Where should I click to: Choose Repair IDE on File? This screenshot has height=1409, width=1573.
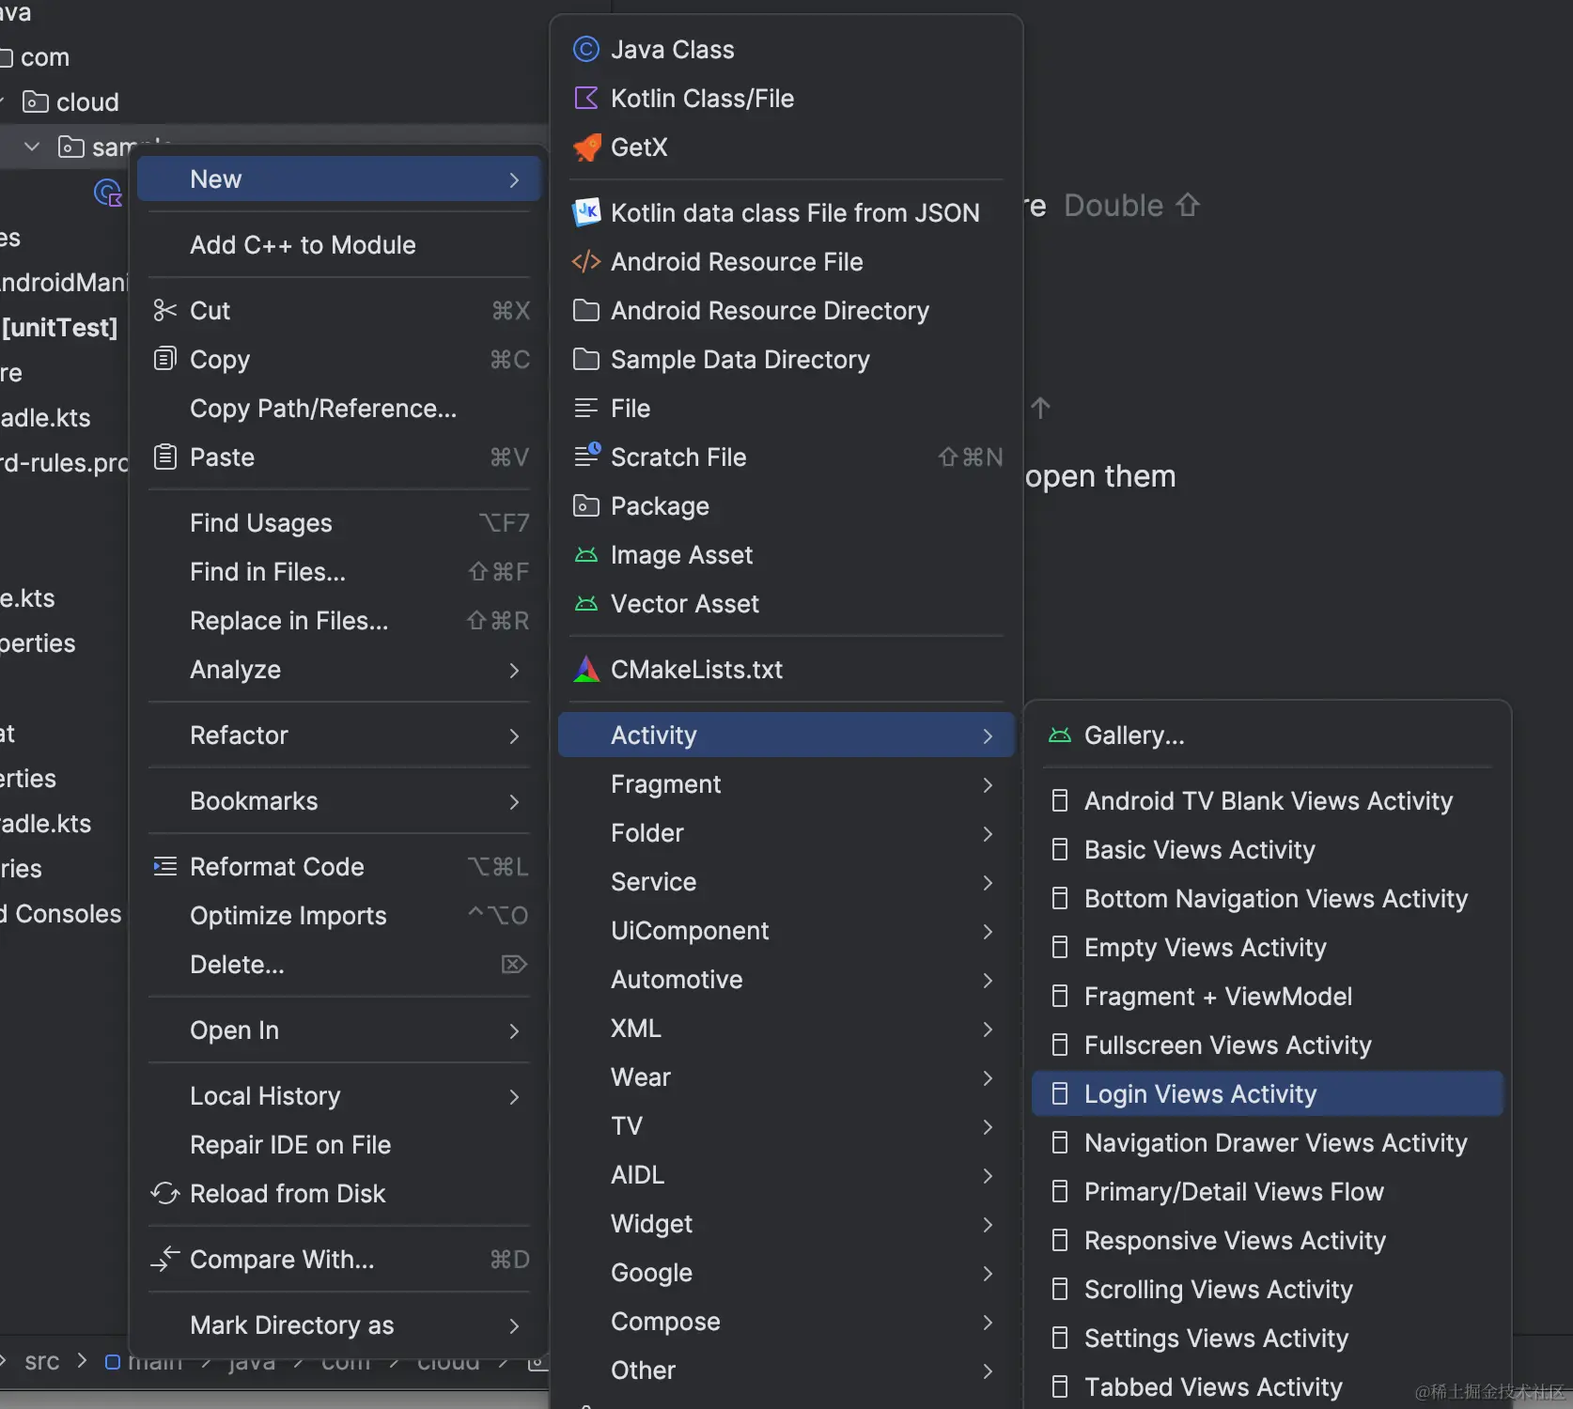(x=339, y=1144)
